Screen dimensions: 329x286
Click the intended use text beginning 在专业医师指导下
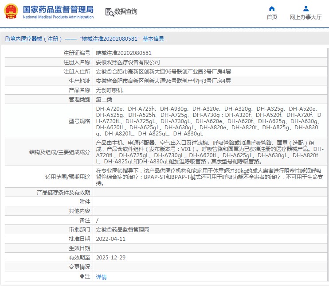209,177
